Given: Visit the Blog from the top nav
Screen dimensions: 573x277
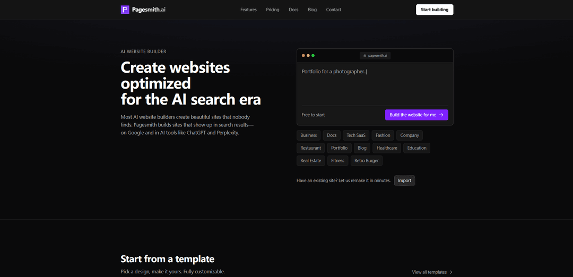Looking at the screenshot, I should point(312,10).
